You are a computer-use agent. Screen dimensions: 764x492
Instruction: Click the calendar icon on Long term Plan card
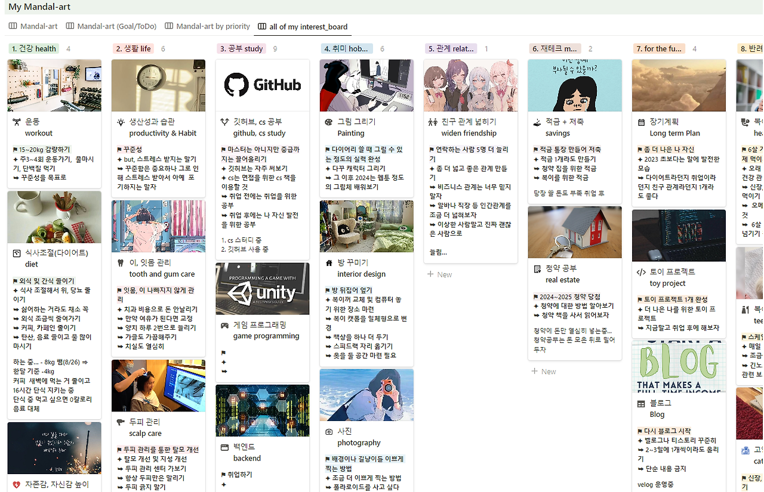click(x=641, y=122)
